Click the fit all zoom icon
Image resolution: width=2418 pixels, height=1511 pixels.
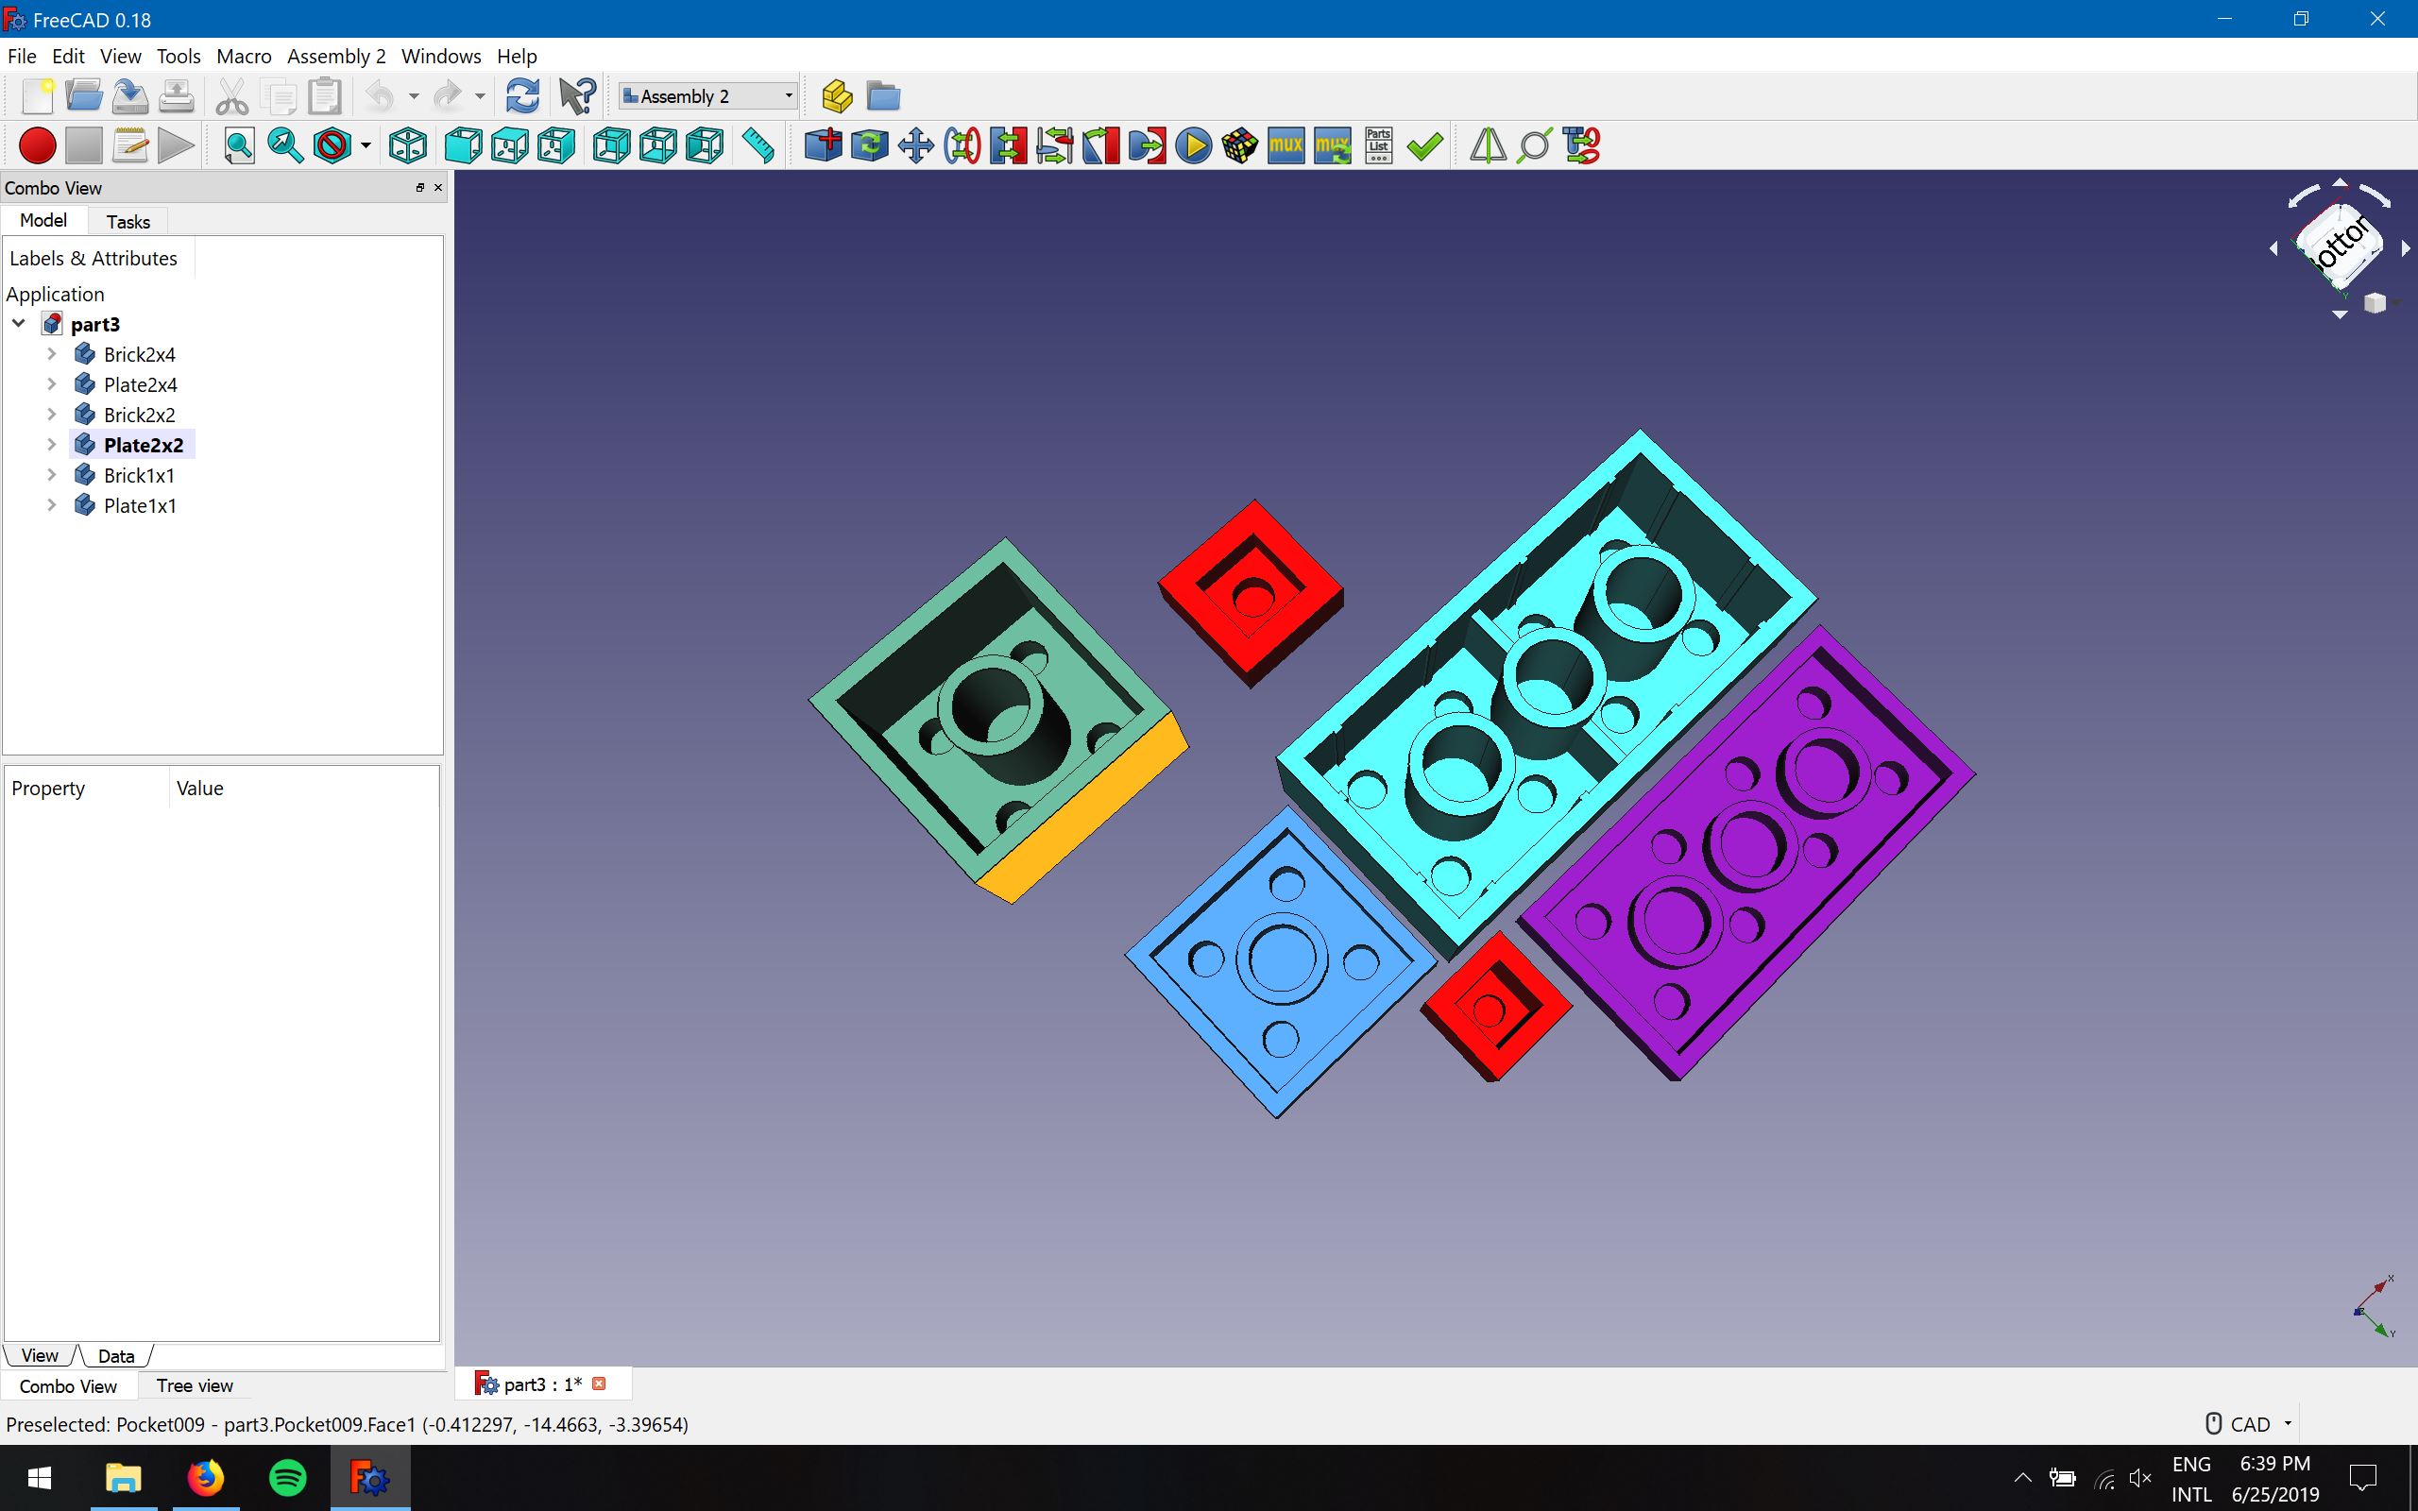pos(239,145)
